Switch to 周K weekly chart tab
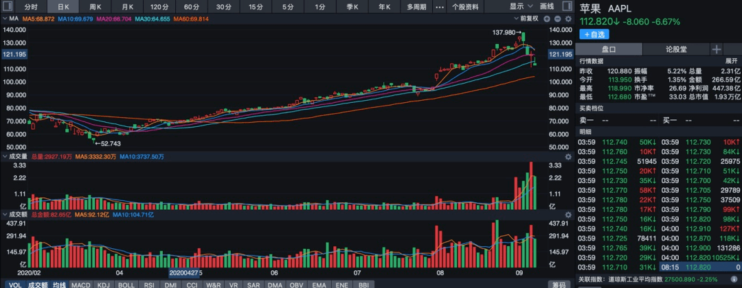This screenshot has height=288, width=742. [x=95, y=6]
